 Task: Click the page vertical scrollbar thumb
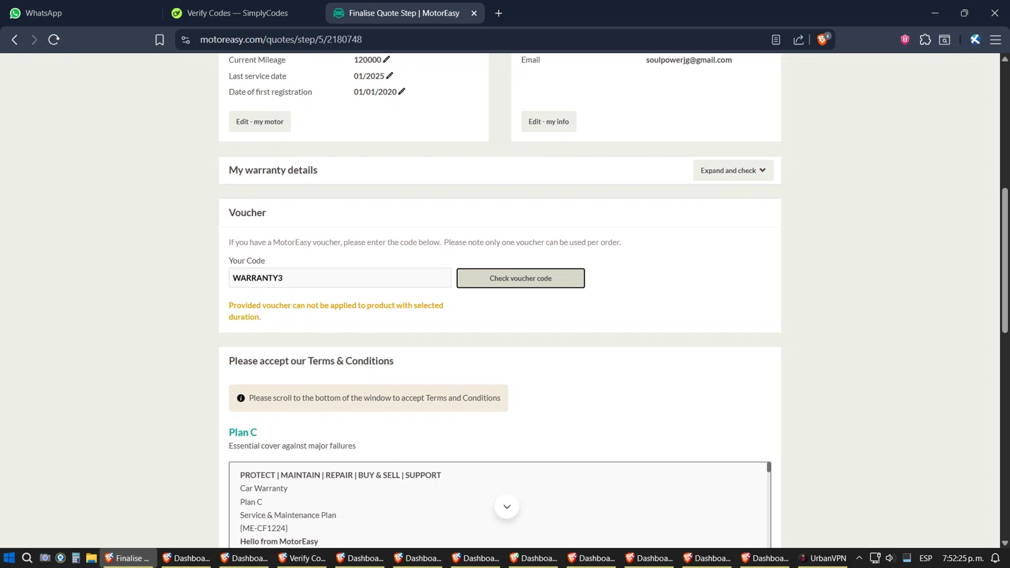(x=1005, y=260)
